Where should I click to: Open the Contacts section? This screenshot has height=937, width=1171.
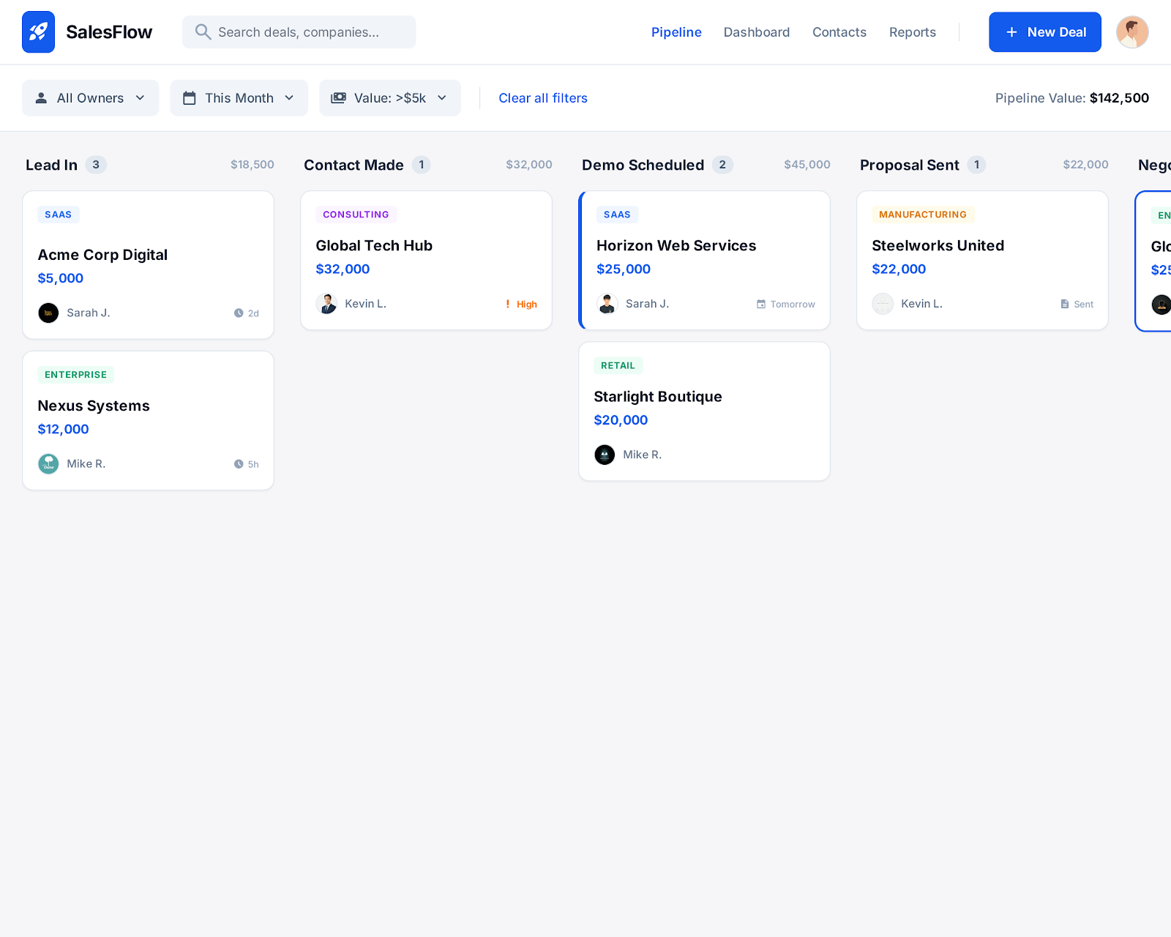pyautogui.click(x=839, y=31)
